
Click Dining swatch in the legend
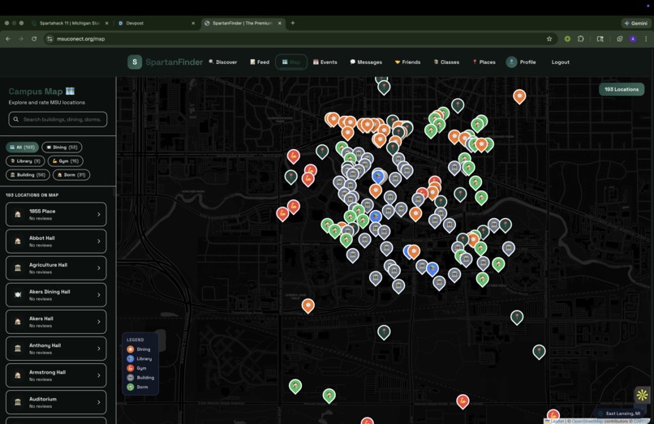(131, 349)
